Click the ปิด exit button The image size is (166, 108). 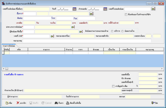click(x=155, y=103)
